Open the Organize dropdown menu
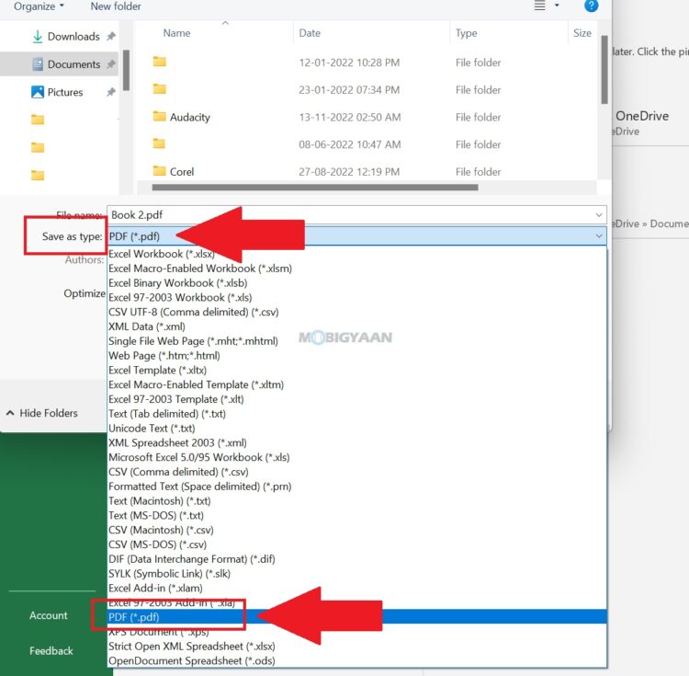 (39, 6)
